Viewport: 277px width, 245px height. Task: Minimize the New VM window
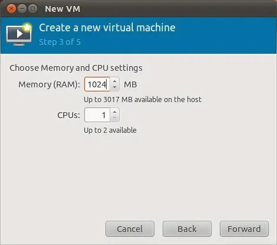(x=22, y=9)
